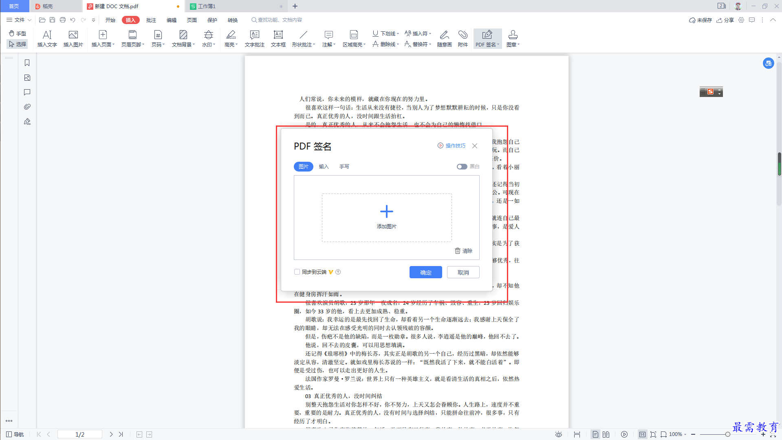Close the PDF 签名 dialog
Screen dimensions: 782x440
pyautogui.click(x=475, y=145)
